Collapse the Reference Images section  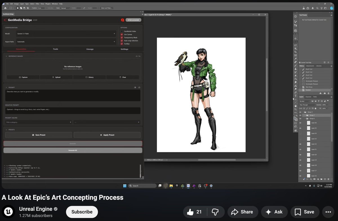click(6, 56)
